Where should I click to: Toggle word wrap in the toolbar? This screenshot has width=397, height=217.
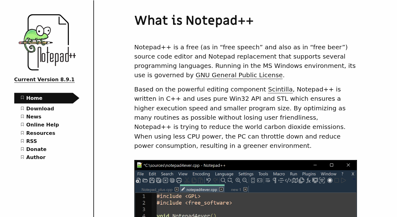click(267, 181)
